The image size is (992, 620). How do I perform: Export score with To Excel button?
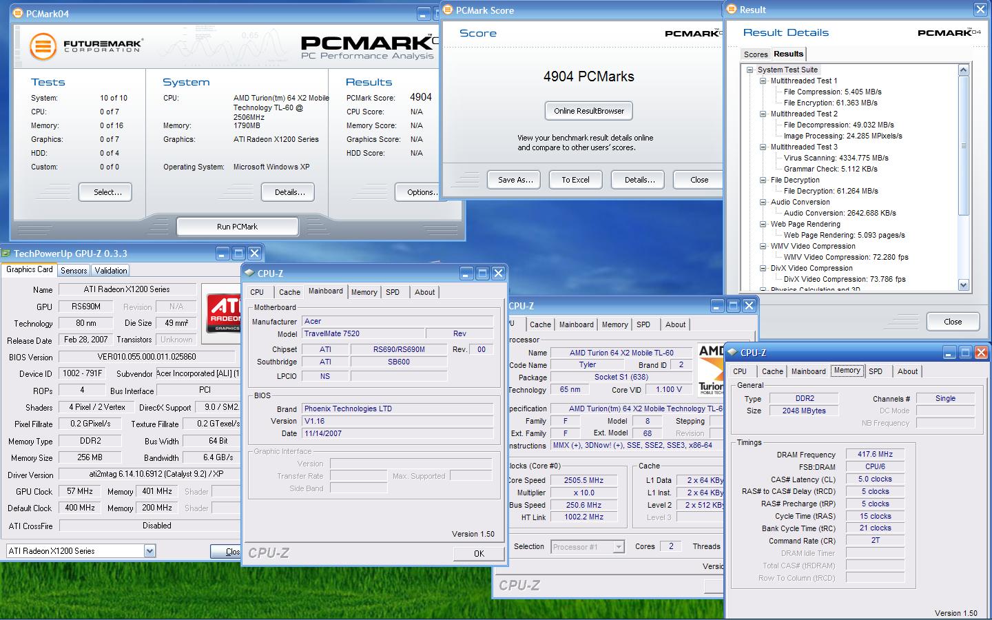(575, 180)
